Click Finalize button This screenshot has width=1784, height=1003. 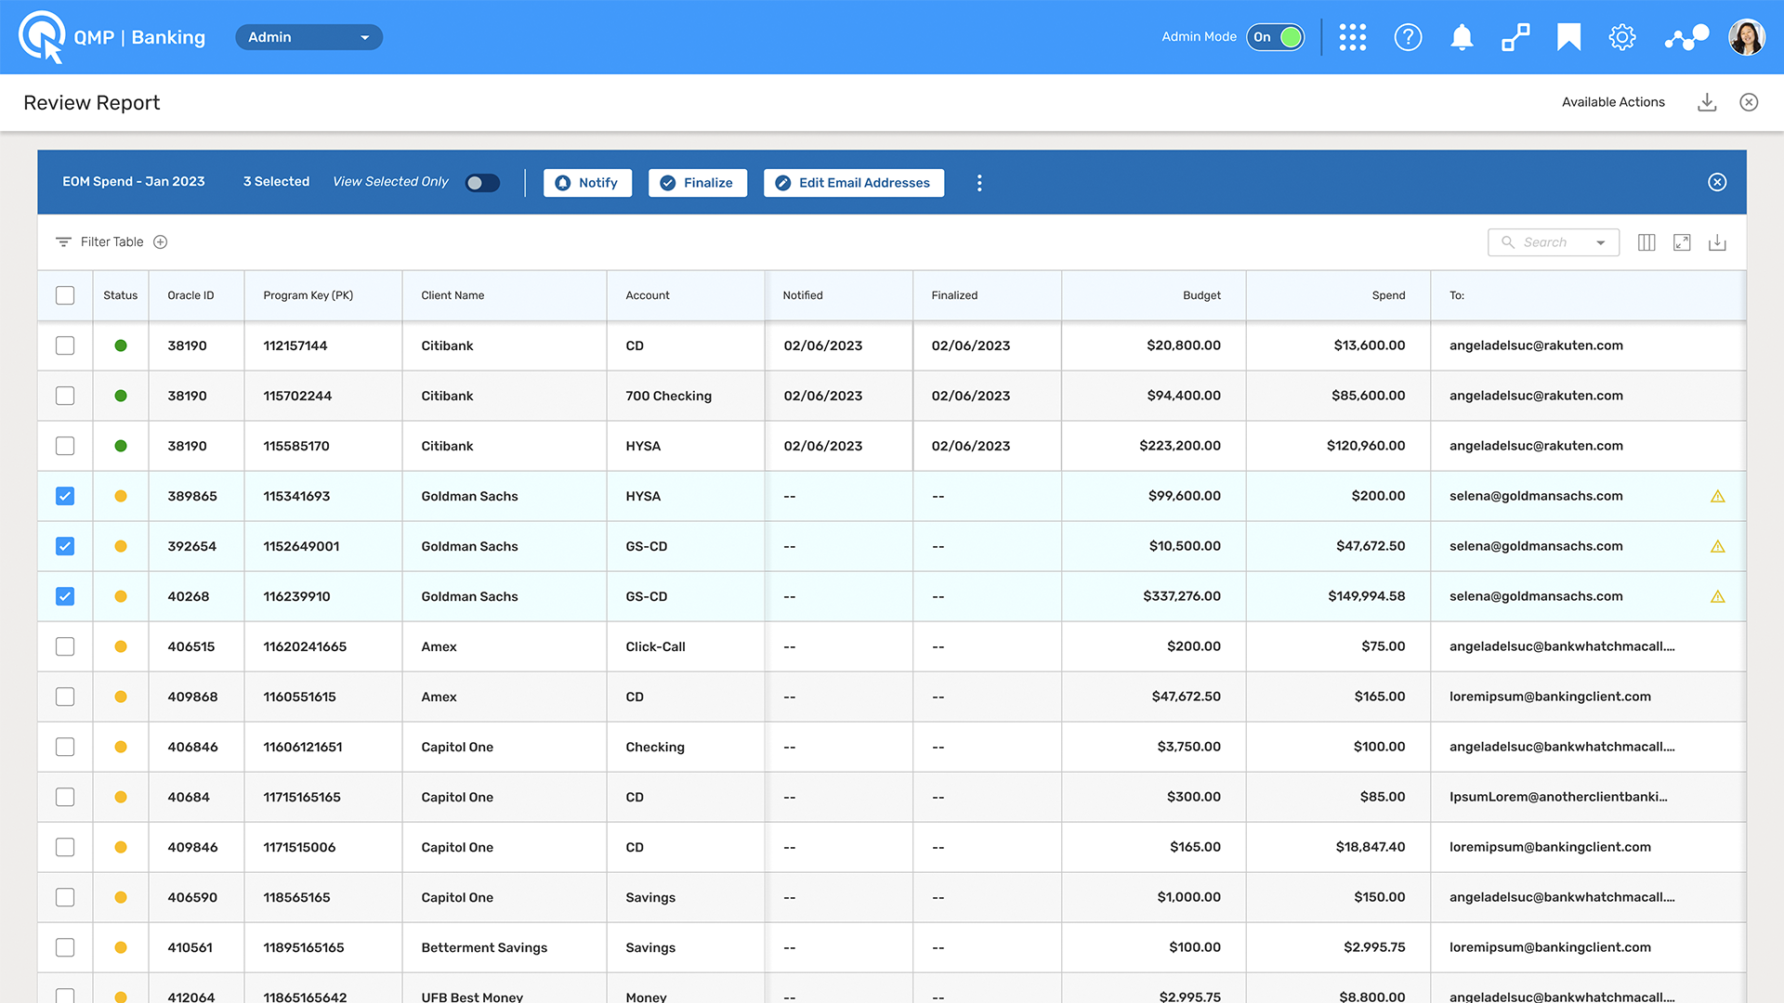[x=698, y=183]
